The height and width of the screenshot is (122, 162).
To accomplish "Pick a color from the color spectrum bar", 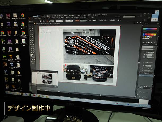I will click(150, 29).
